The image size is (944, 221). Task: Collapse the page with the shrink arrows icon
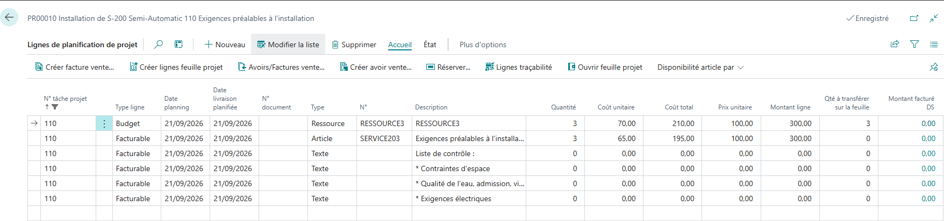pyautogui.click(x=934, y=18)
